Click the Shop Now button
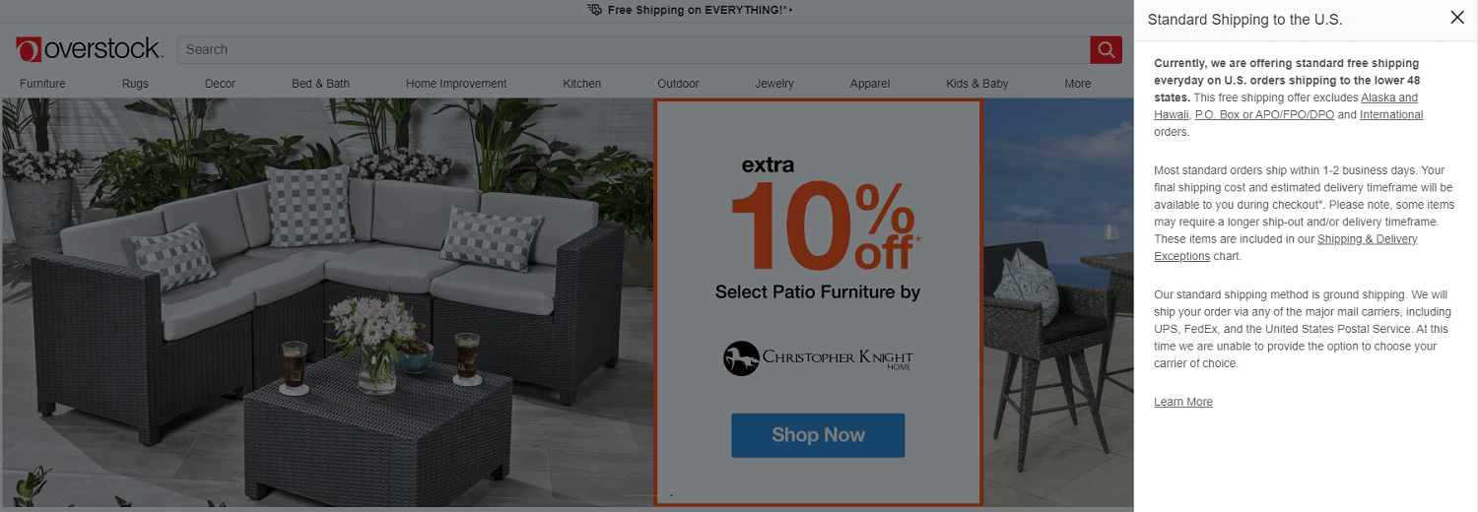The image size is (1478, 512). click(x=818, y=435)
